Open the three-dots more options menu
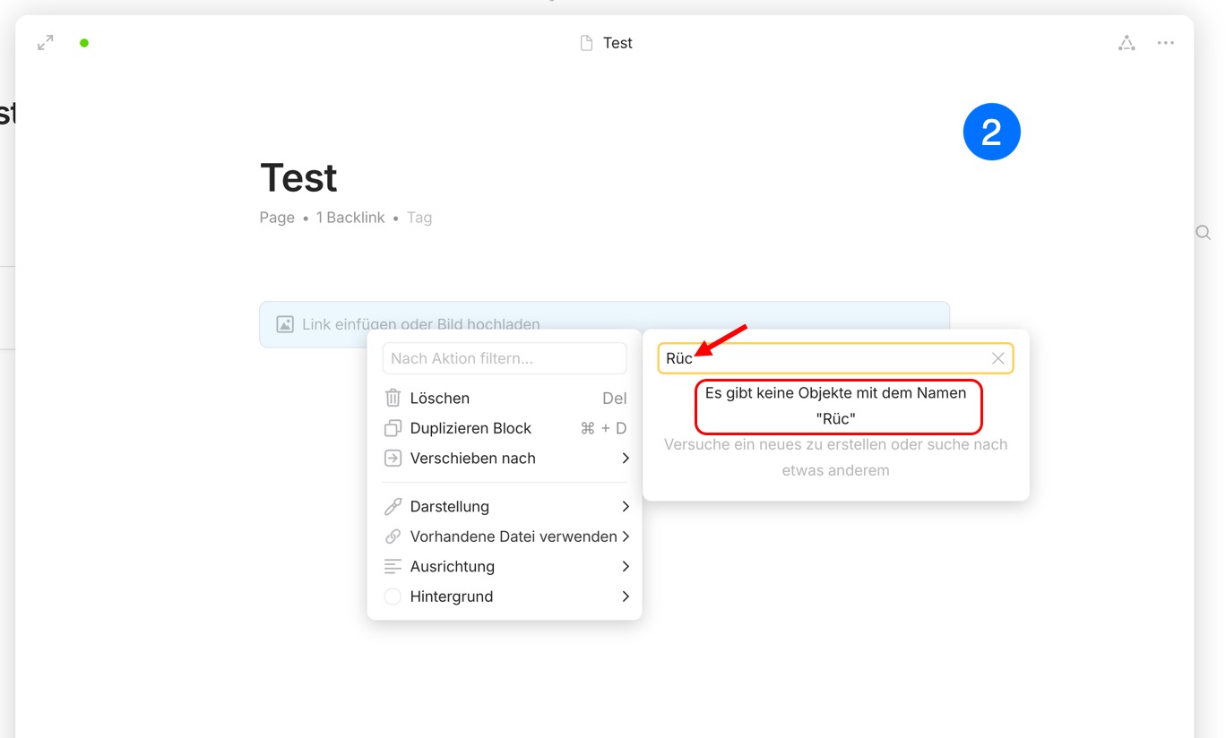 [1165, 42]
